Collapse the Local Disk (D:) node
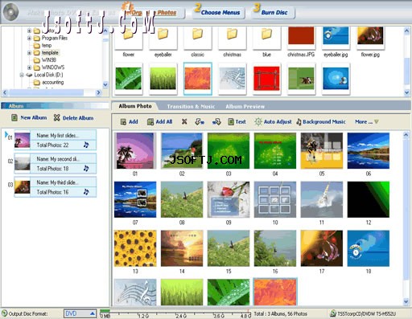 22,75
